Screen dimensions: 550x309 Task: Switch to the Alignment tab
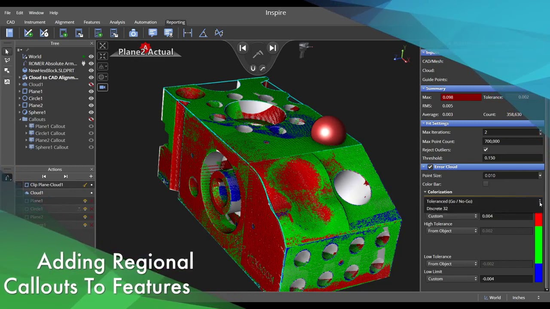click(x=64, y=22)
